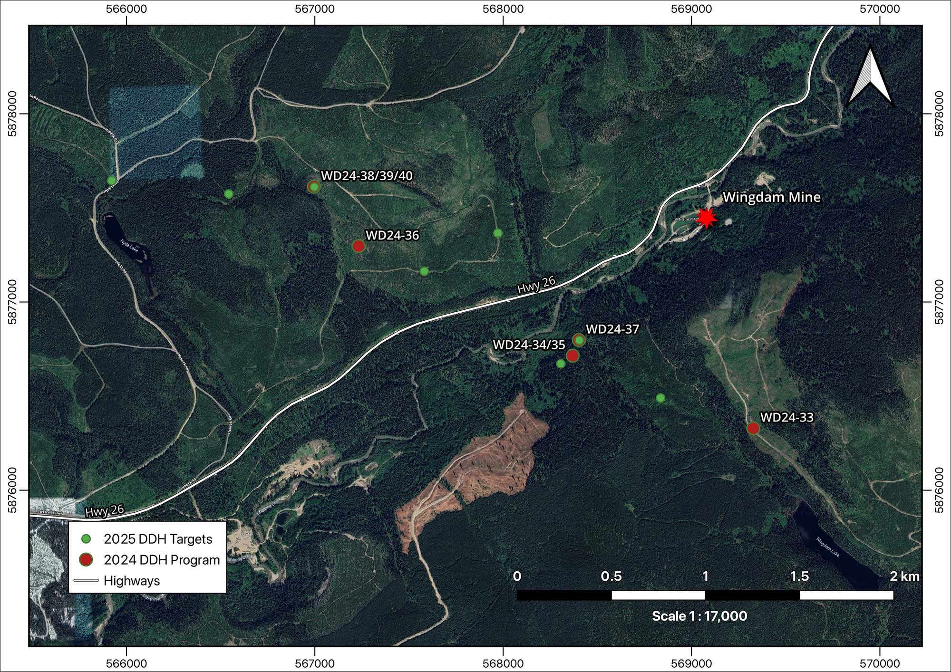951x672 pixels.
Task: Click the 568000 easting label at top
Action: pos(503,9)
